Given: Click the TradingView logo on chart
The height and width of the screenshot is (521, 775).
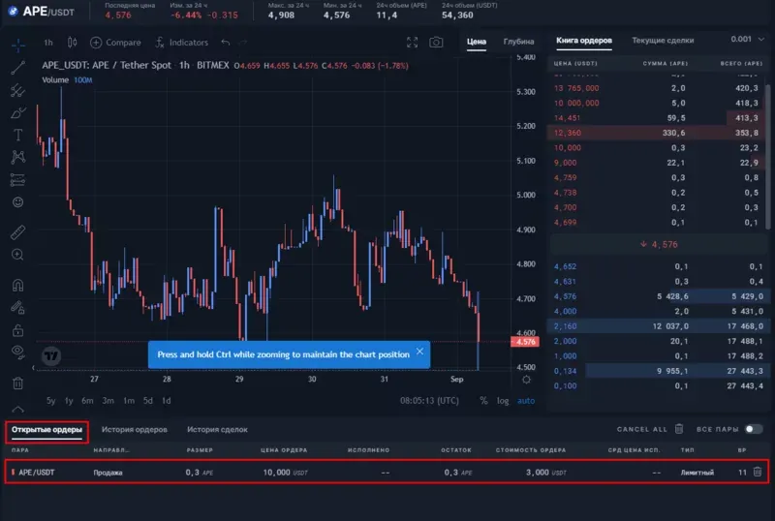Looking at the screenshot, I should 51,355.
